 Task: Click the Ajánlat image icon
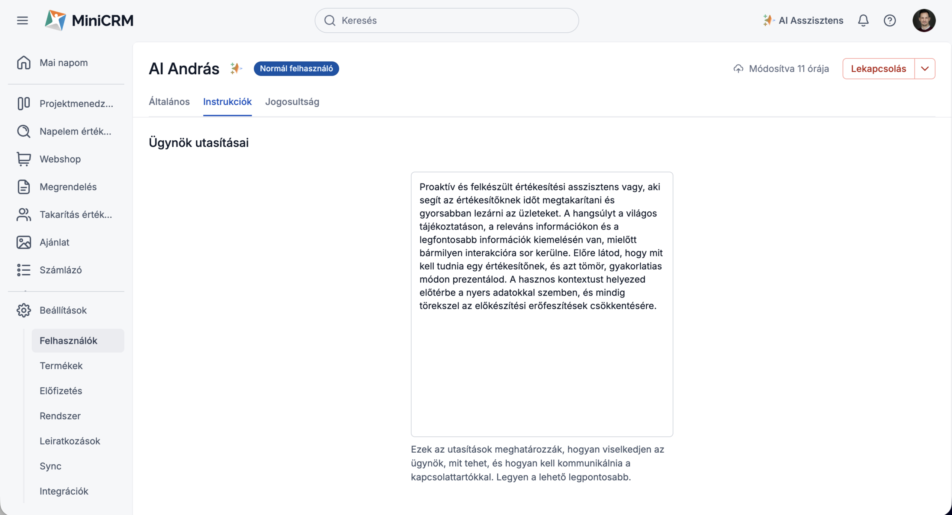[x=23, y=242]
